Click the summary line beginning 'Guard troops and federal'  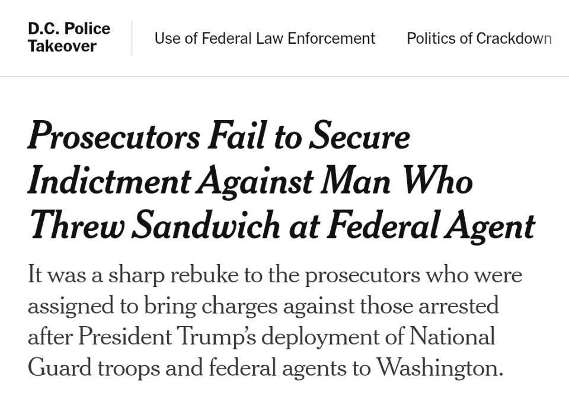(266, 368)
